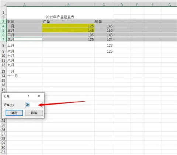Click the 产量 header cell

point(68,21)
